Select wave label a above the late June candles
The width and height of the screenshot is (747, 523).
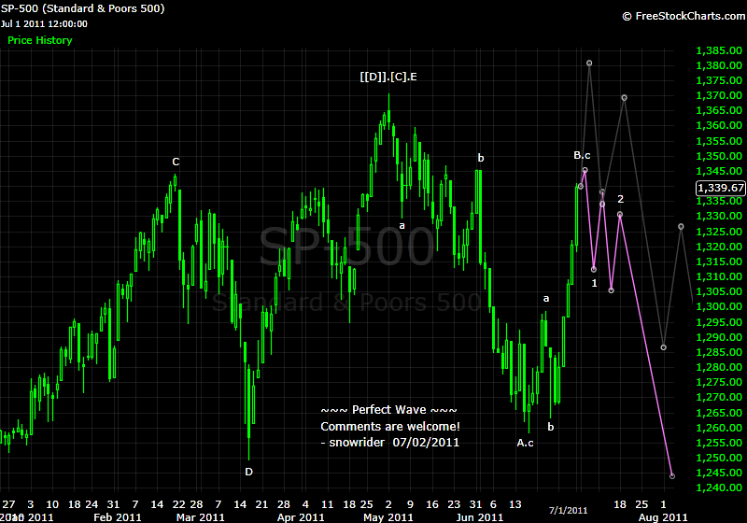click(x=546, y=299)
